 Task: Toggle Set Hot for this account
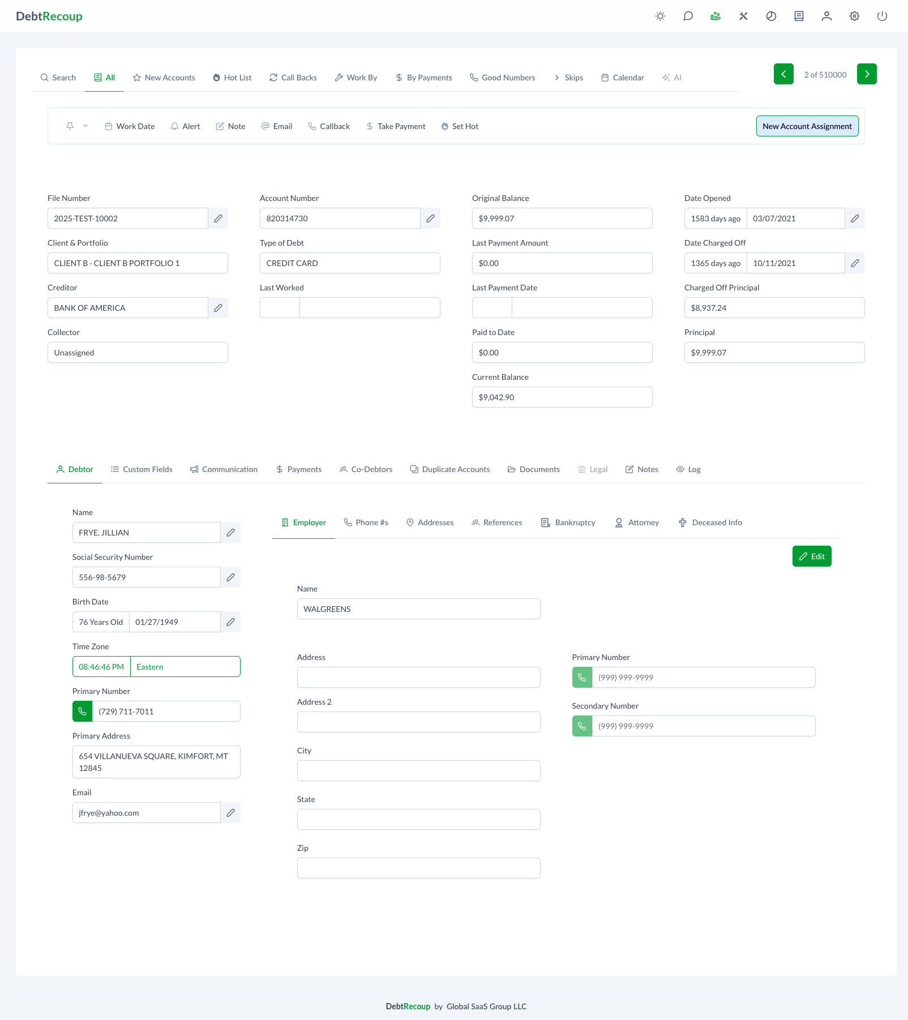click(x=460, y=126)
